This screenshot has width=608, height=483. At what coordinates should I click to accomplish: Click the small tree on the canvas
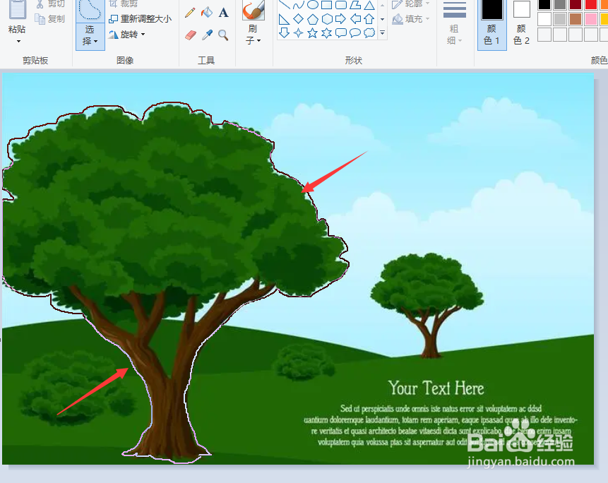click(427, 304)
